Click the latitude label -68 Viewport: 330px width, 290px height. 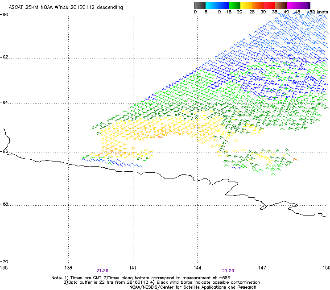click(x=4, y=204)
